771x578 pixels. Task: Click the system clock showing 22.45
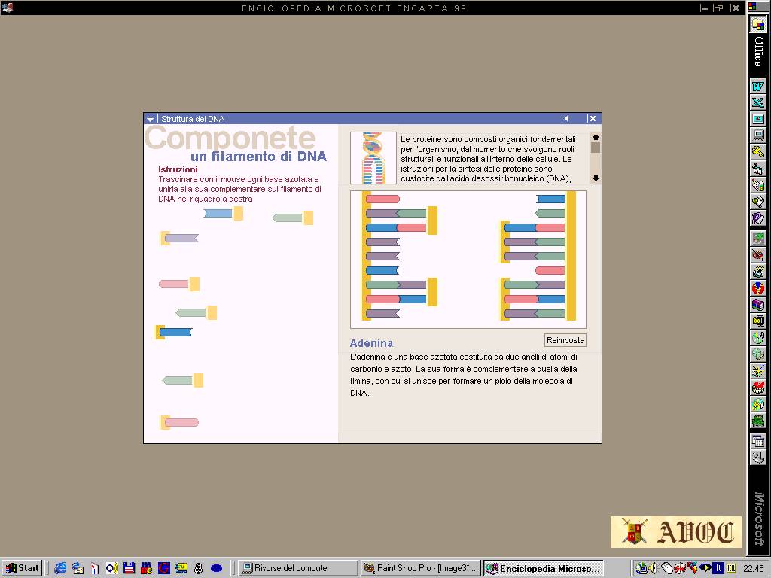pyautogui.click(x=753, y=568)
